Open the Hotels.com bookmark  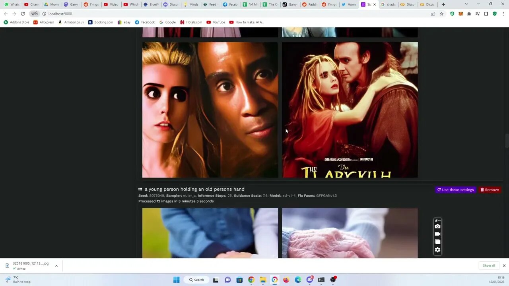191,22
